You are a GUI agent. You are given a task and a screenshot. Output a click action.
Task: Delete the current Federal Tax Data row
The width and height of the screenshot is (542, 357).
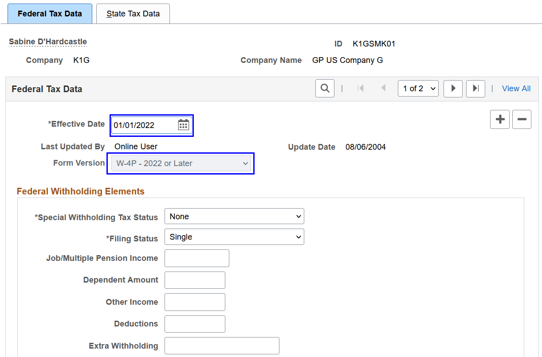[522, 119]
